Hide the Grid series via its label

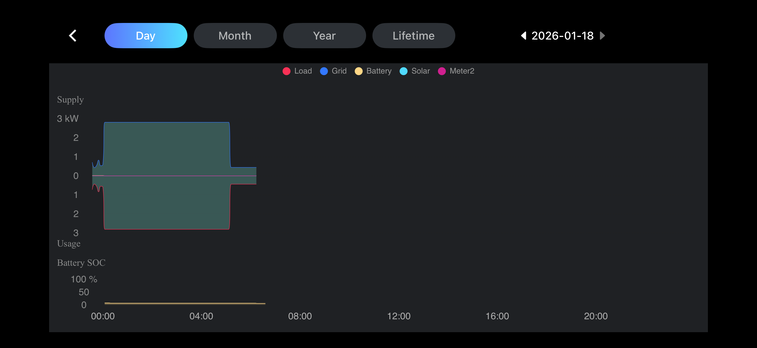pos(339,71)
